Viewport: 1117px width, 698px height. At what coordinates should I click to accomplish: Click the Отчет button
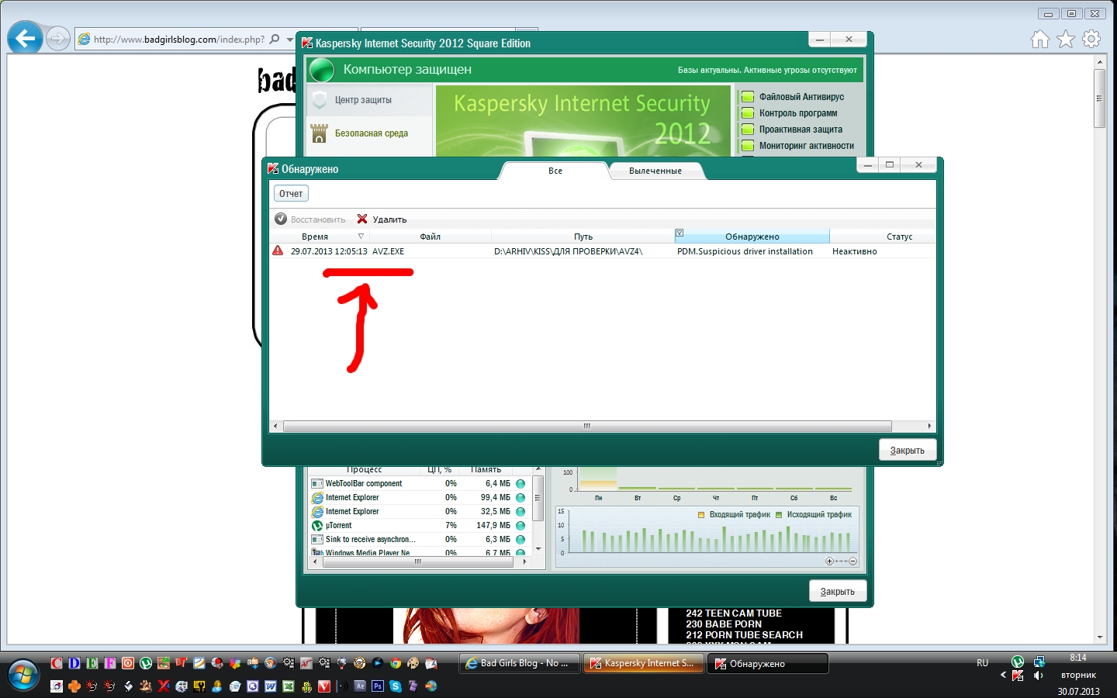(x=291, y=194)
